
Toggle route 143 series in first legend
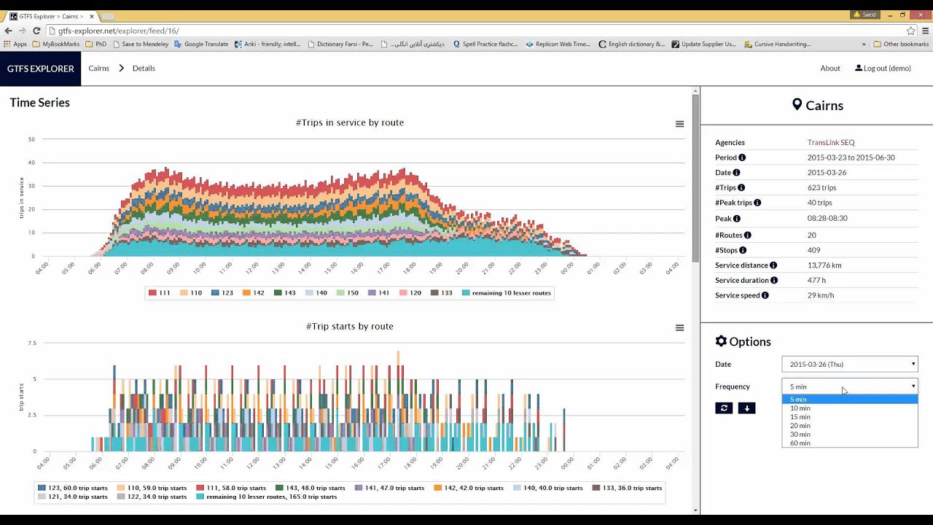point(285,293)
